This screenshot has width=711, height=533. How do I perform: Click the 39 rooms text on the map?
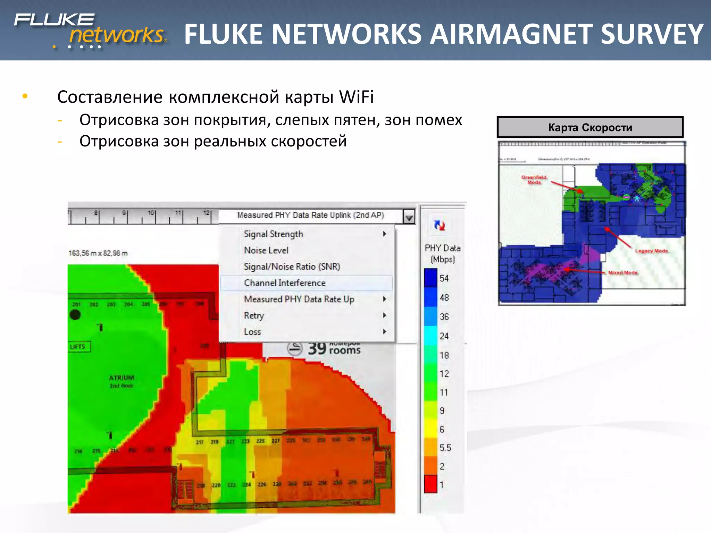(x=334, y=348)
